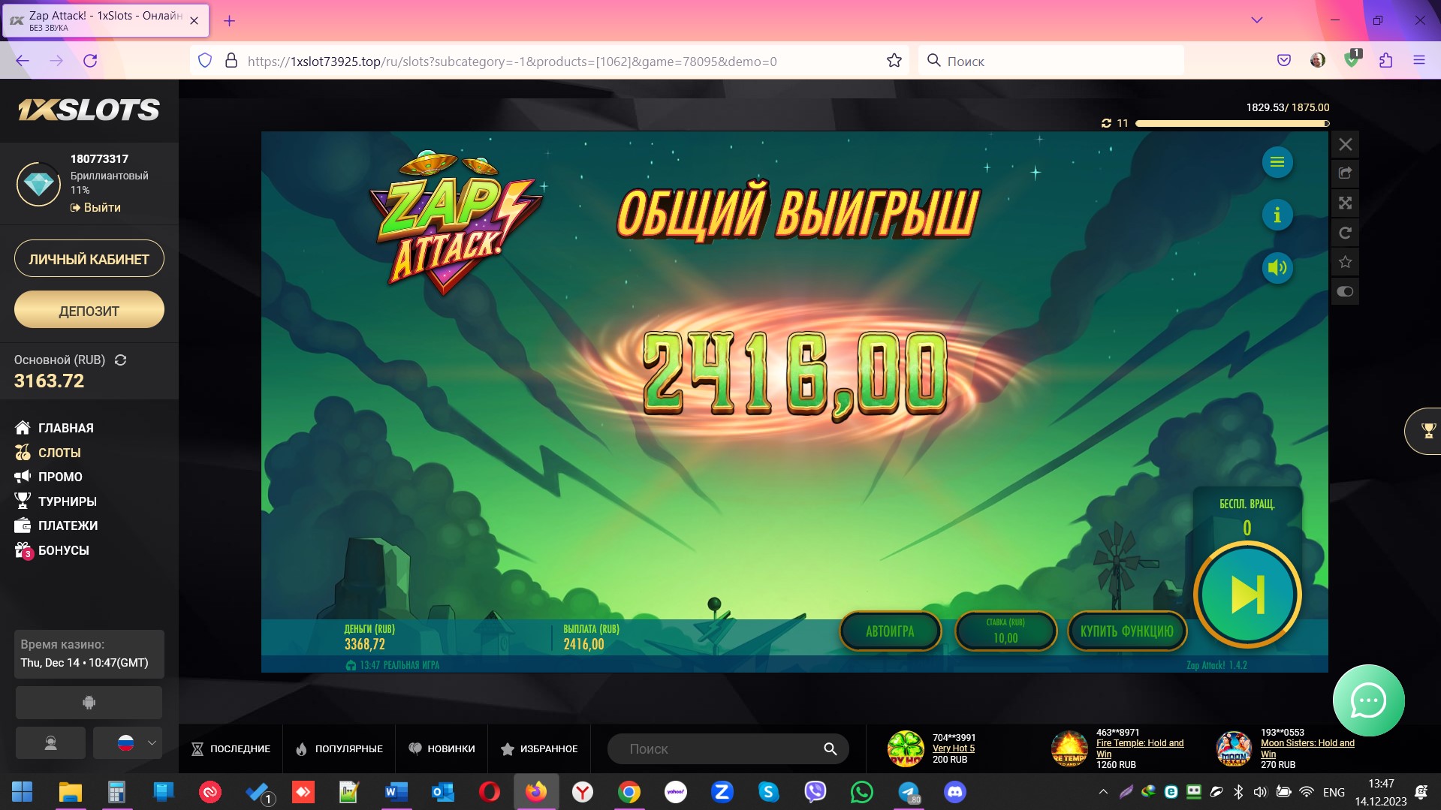Open the site security shield icon
This screenshot has height=810, width=1441.
pyautogui.click(x=205, y=61)
